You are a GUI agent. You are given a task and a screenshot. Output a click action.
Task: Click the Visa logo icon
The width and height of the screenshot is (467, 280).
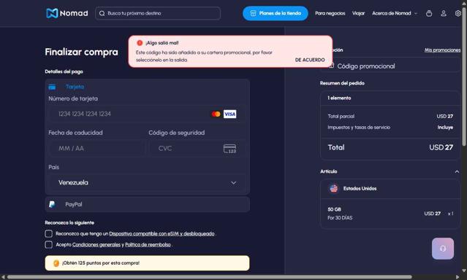(x=230, y=114)
